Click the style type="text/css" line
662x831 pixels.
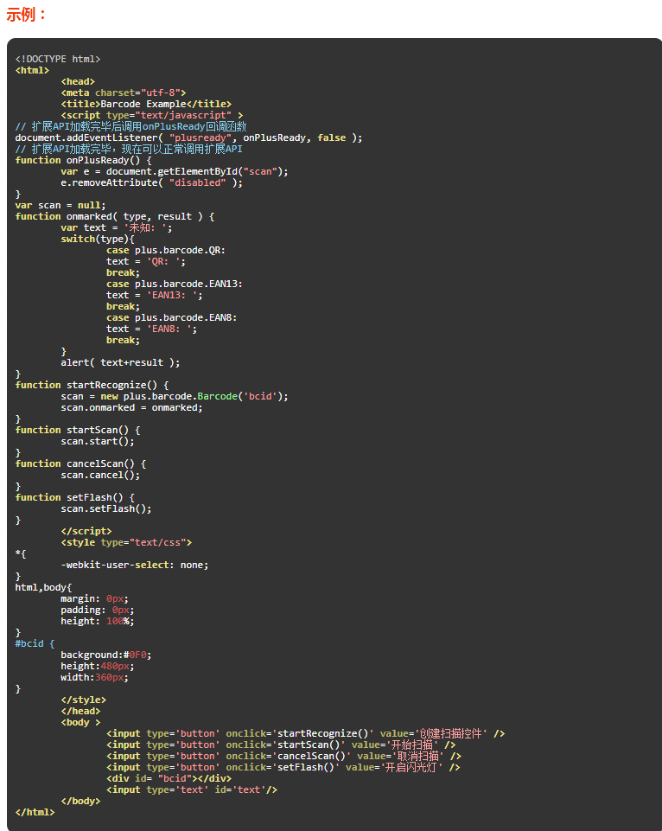[x=126, y=543]
